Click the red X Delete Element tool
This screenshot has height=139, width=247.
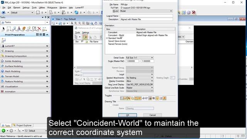[x=39, y=29]
